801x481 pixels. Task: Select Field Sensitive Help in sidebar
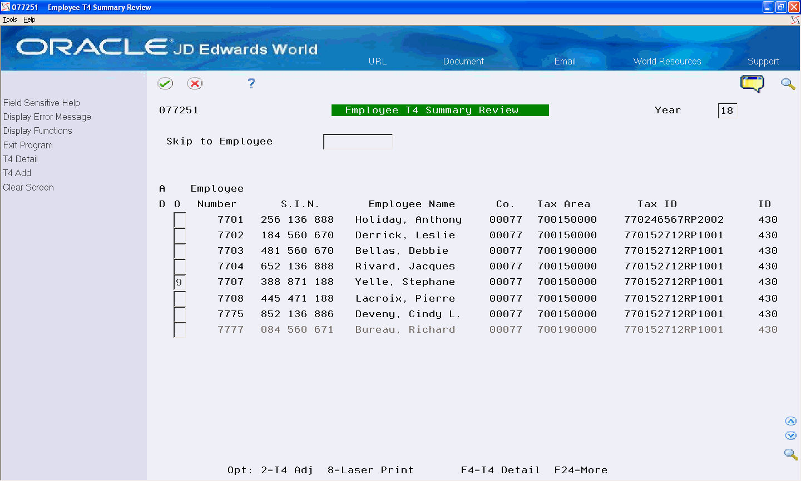(42, 103)
